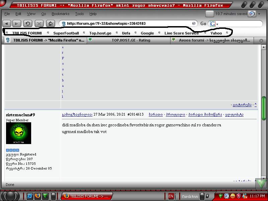Click the sistemaclan#9 username

pos(20,115)
